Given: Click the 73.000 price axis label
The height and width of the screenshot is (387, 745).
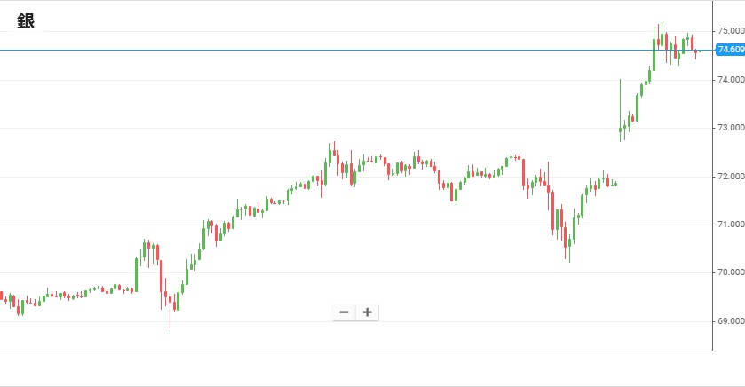Looking at the screenshot, I should [730, 128].
